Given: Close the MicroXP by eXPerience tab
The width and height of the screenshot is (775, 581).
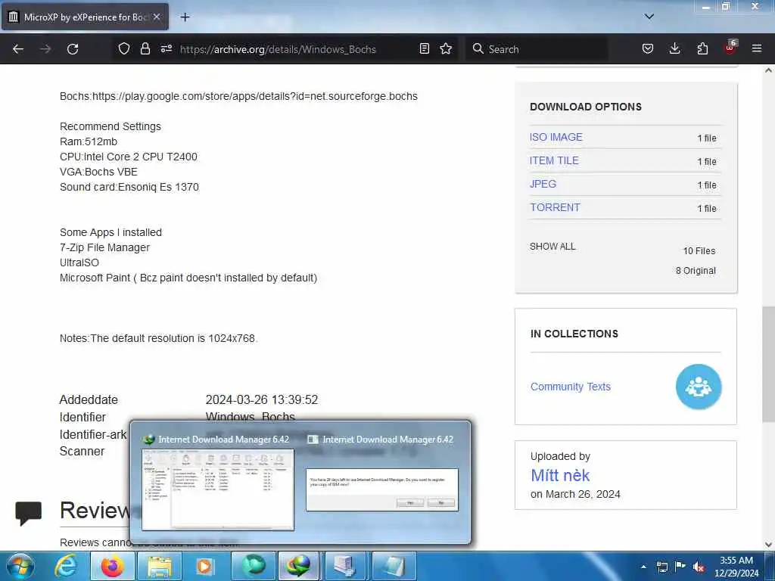Looking at the screenshot, I should (157, 17).
